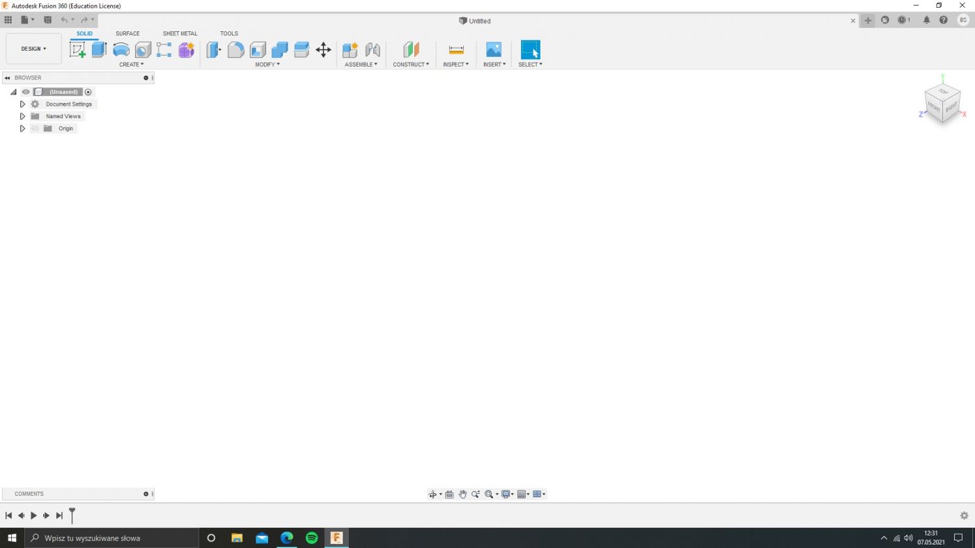
Task: Activate the Move/Copy tool
Action: coord(323,50)
